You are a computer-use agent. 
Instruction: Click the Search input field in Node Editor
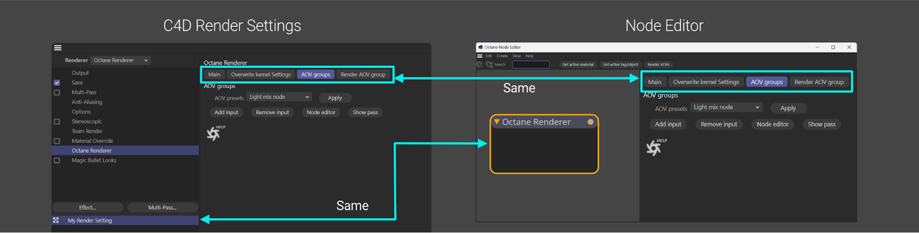click(x=531, y=65)
